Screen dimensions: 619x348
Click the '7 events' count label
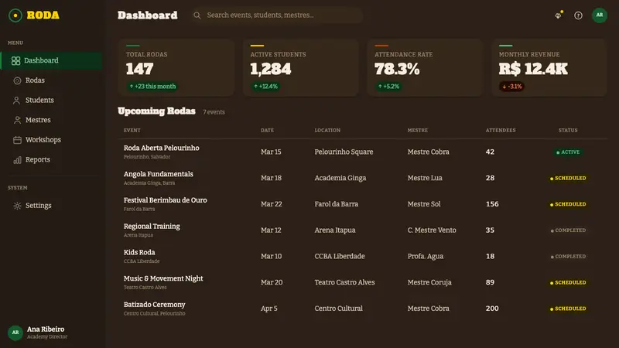[214, 112]
